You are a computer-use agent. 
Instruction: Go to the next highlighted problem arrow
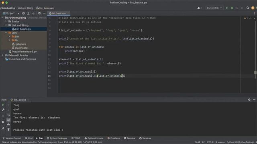254,18
